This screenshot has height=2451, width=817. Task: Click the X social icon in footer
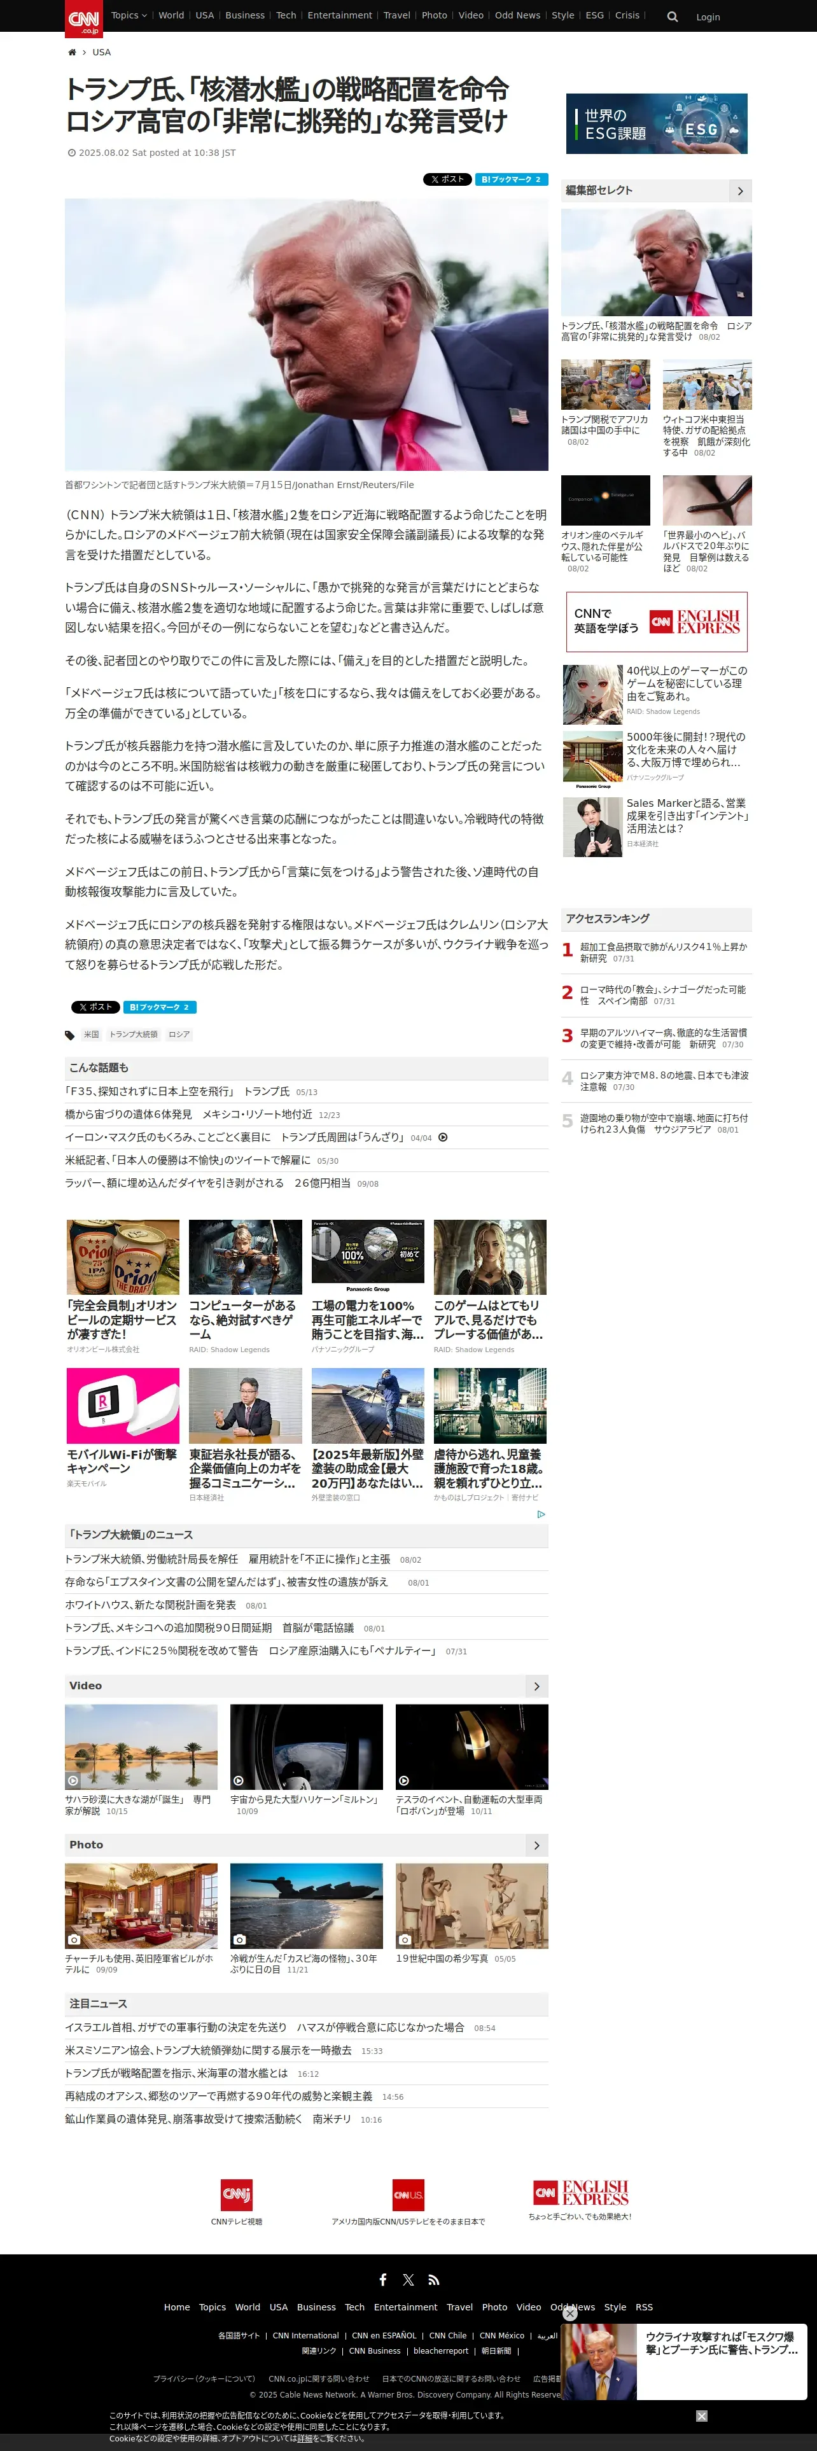click(408, 2280)
